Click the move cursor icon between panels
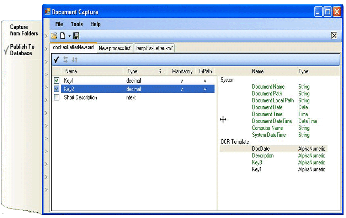This screenshot has width=346, height=218. point(223,119)
